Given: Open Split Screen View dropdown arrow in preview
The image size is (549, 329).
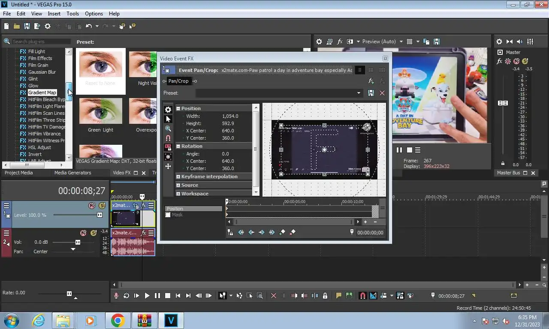Looking at the screenshot, I should (358, 42).
